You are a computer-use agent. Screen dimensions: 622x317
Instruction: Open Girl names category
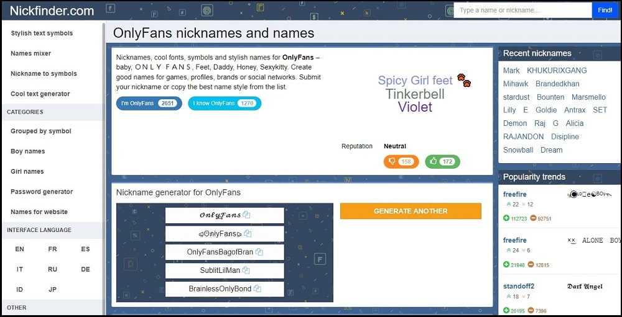click(x=27, y=171)
